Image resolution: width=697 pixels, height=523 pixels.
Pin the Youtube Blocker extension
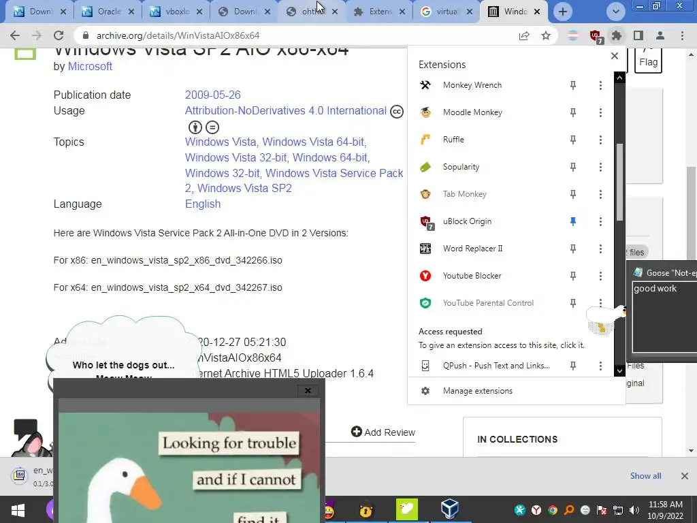pyautogui.click(x=573, y=276)
